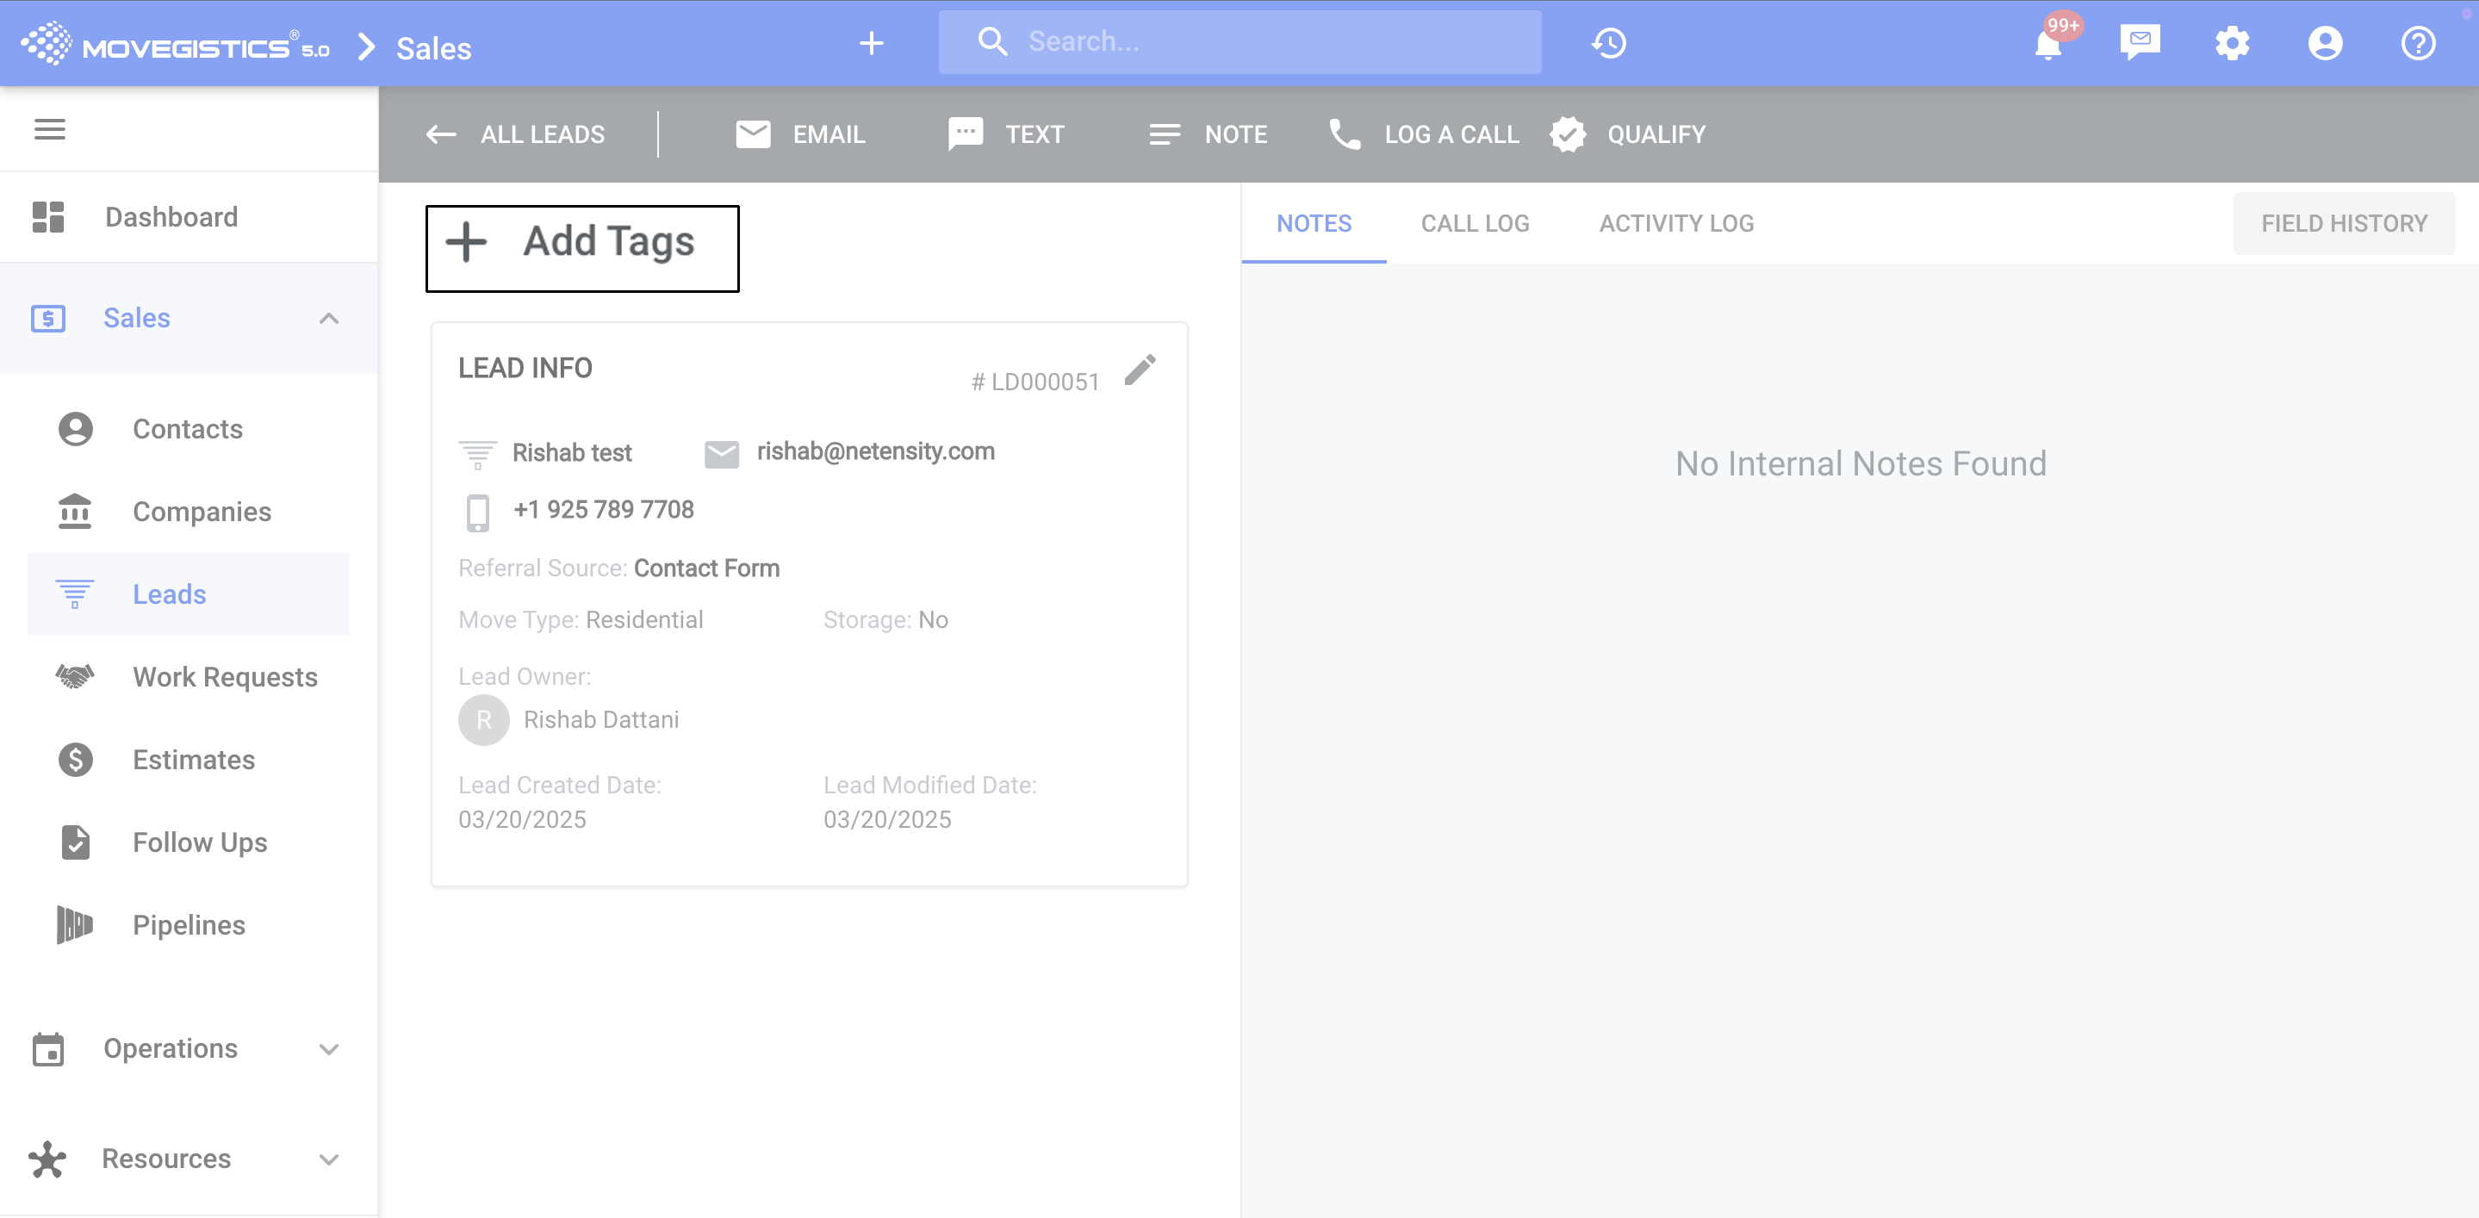
Task: Click the recent history clock icon
Action: pyautogui.click(x=1609, y=43)
